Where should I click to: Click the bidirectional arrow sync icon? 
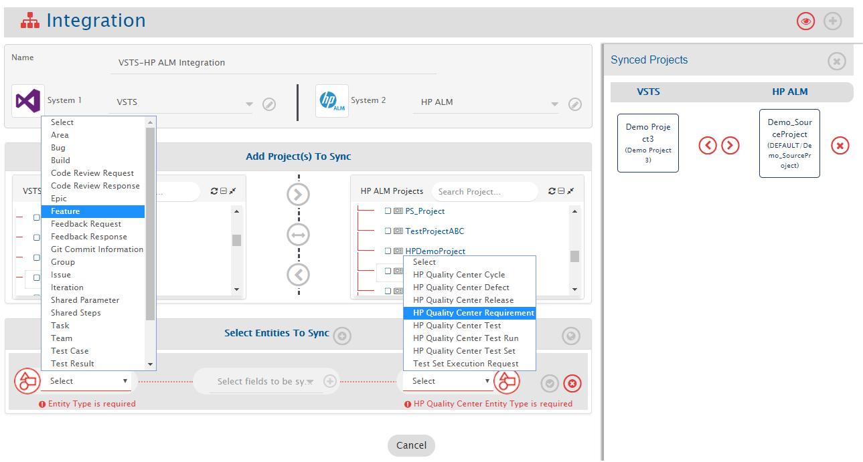[298, 235]
